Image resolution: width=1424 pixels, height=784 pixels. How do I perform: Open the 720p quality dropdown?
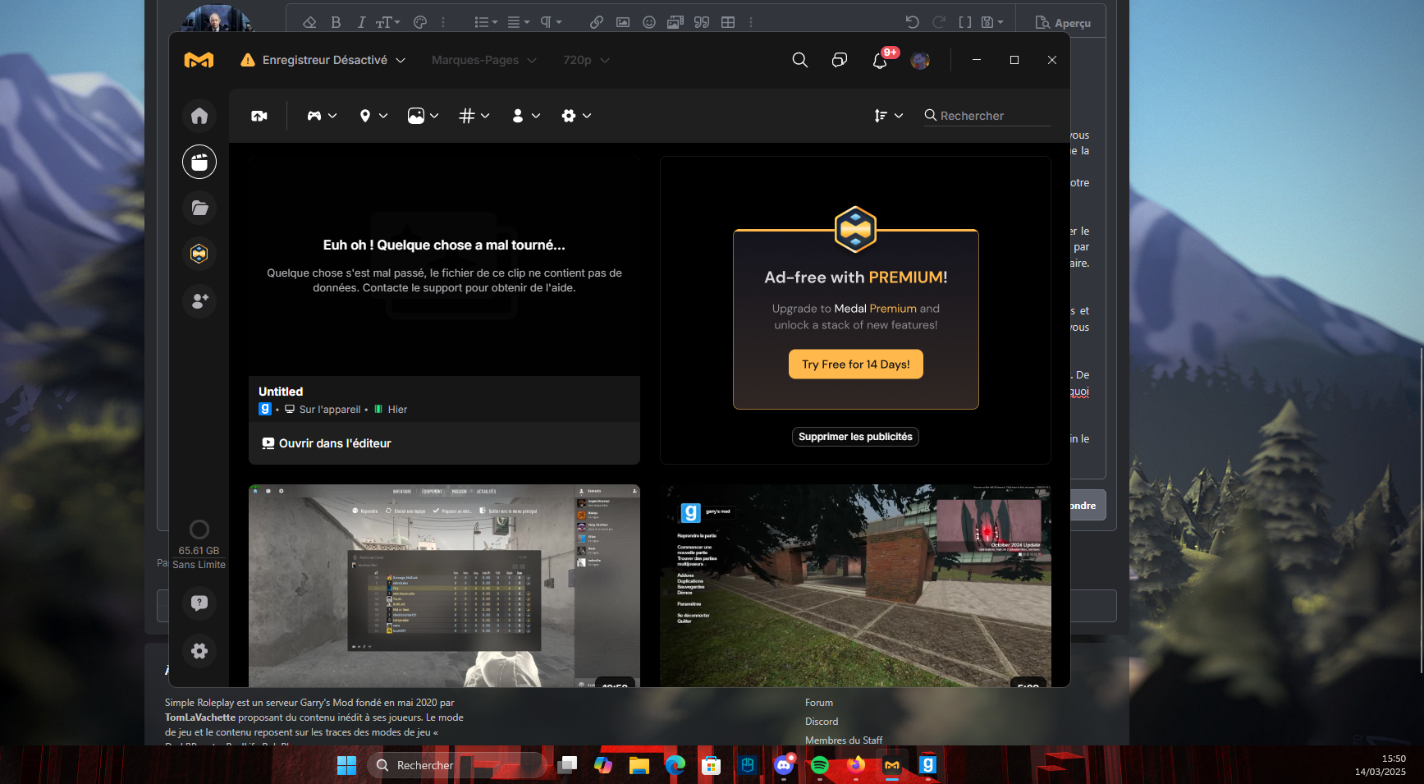tap(586, 60)
